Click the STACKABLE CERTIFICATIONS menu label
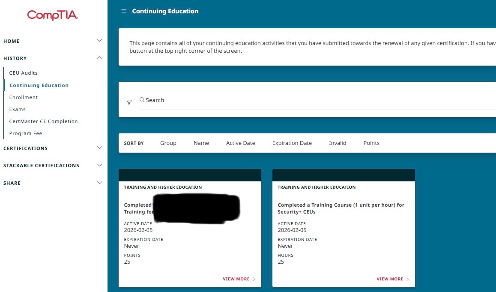This screenshot has width=496, height=292. [41, 166]
